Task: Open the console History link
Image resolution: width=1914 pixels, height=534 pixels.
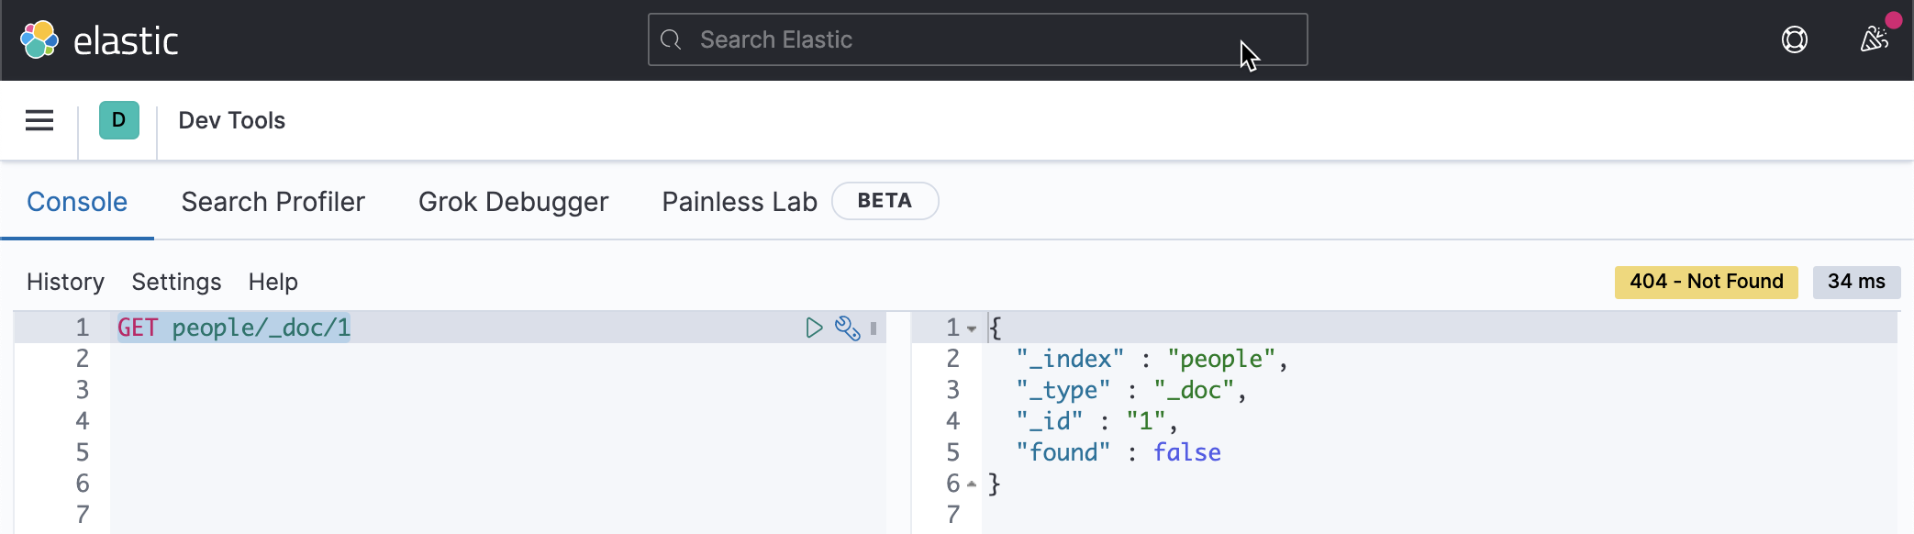Action: click(x=65, y=282)
